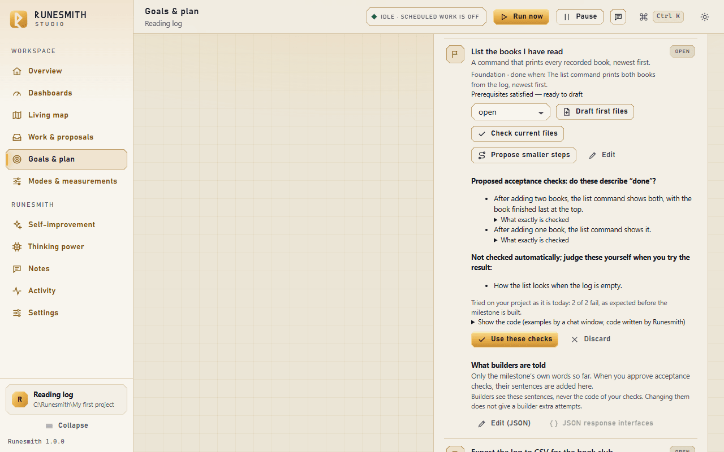724x452 pixels.
Task: Click Propose smaller steps button
Action: (524, 155)
